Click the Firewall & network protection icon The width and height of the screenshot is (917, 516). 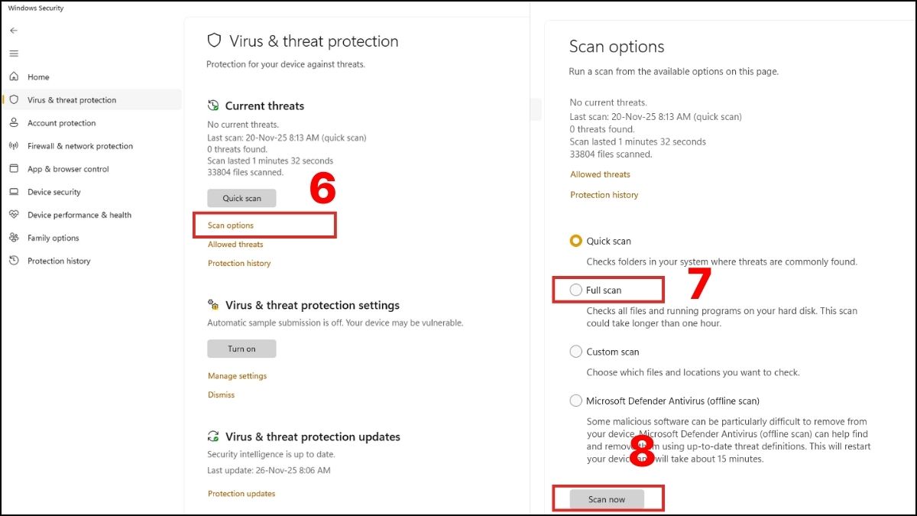point(15,146)
